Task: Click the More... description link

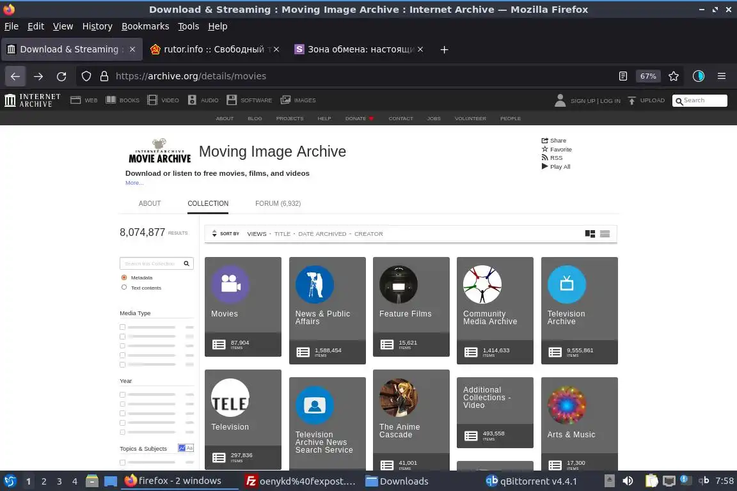Action: (134, 183)
